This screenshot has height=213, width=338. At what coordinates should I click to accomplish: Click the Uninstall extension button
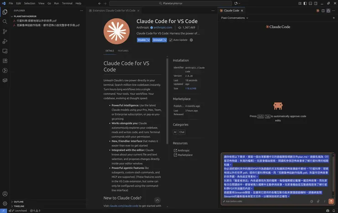(158, 40)
